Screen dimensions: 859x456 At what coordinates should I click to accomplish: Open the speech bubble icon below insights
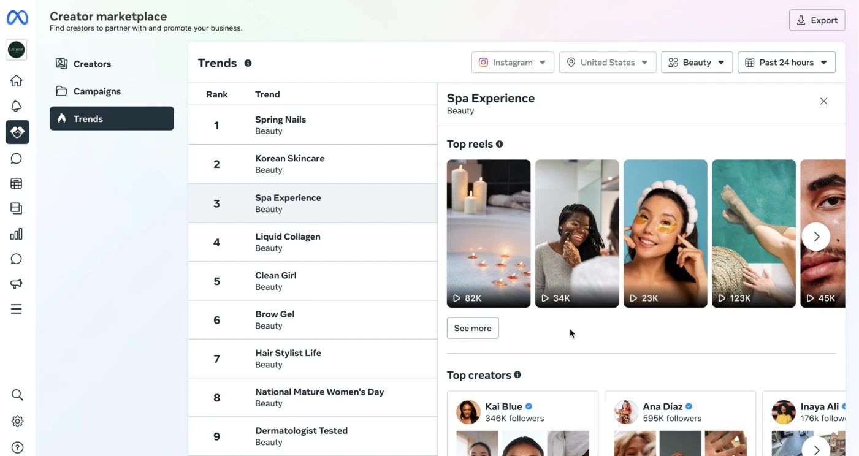[17, 259]
